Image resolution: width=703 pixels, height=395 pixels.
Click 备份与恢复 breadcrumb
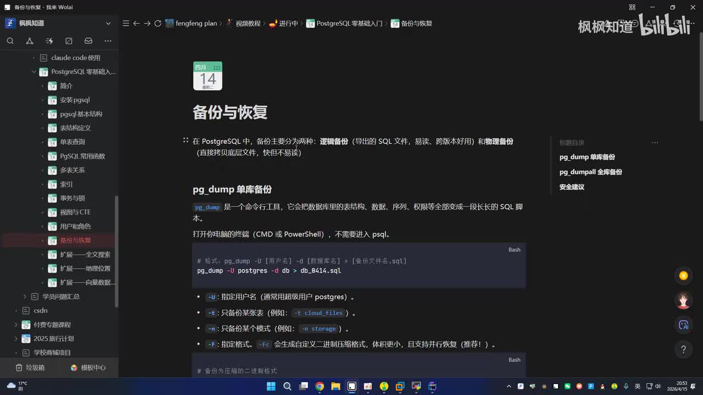tap(411, 24)
